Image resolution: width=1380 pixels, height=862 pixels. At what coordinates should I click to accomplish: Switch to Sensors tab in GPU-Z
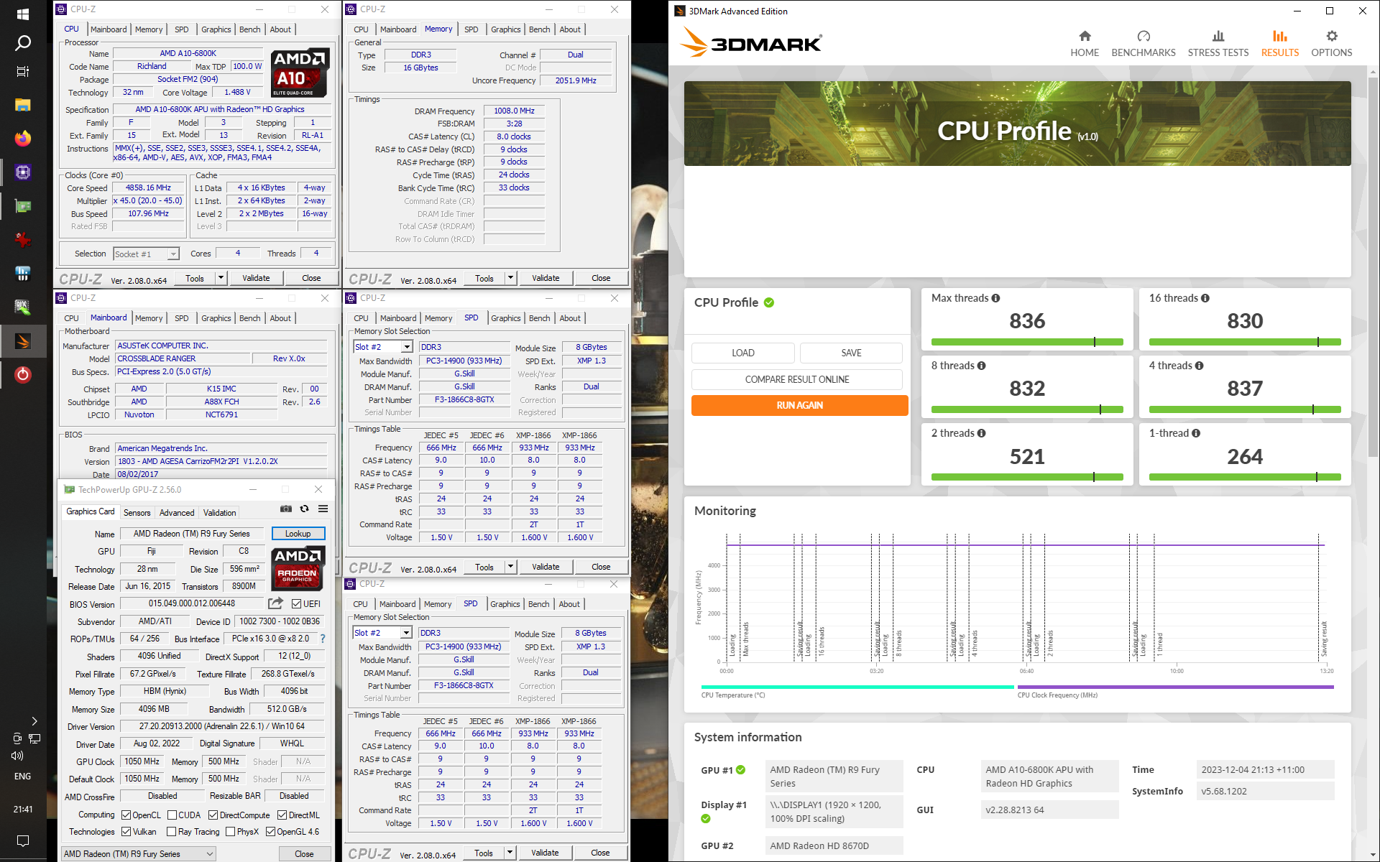pos(137,513)
